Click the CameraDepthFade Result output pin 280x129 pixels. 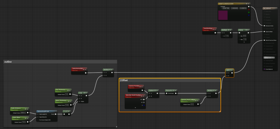tap(56, 114)
